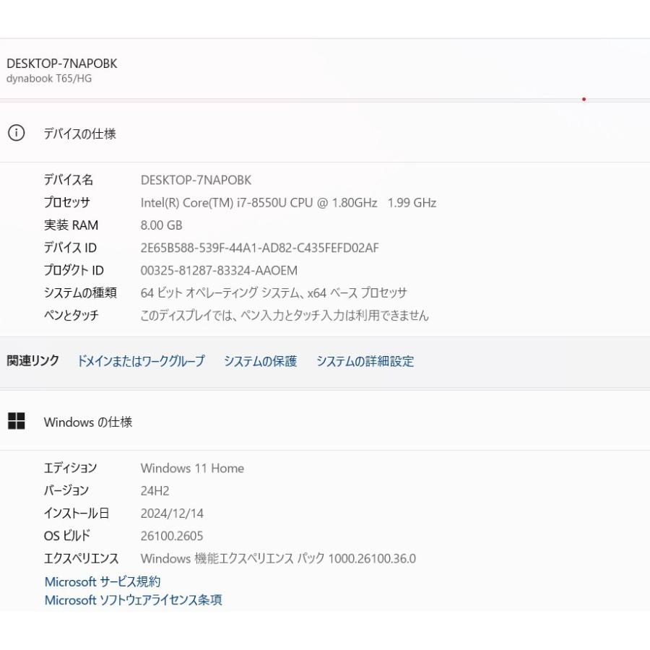Viewport: 650px width, 650px height.
Task: Click the info icon beside デバイスの仕様
Action: (16, 133)
